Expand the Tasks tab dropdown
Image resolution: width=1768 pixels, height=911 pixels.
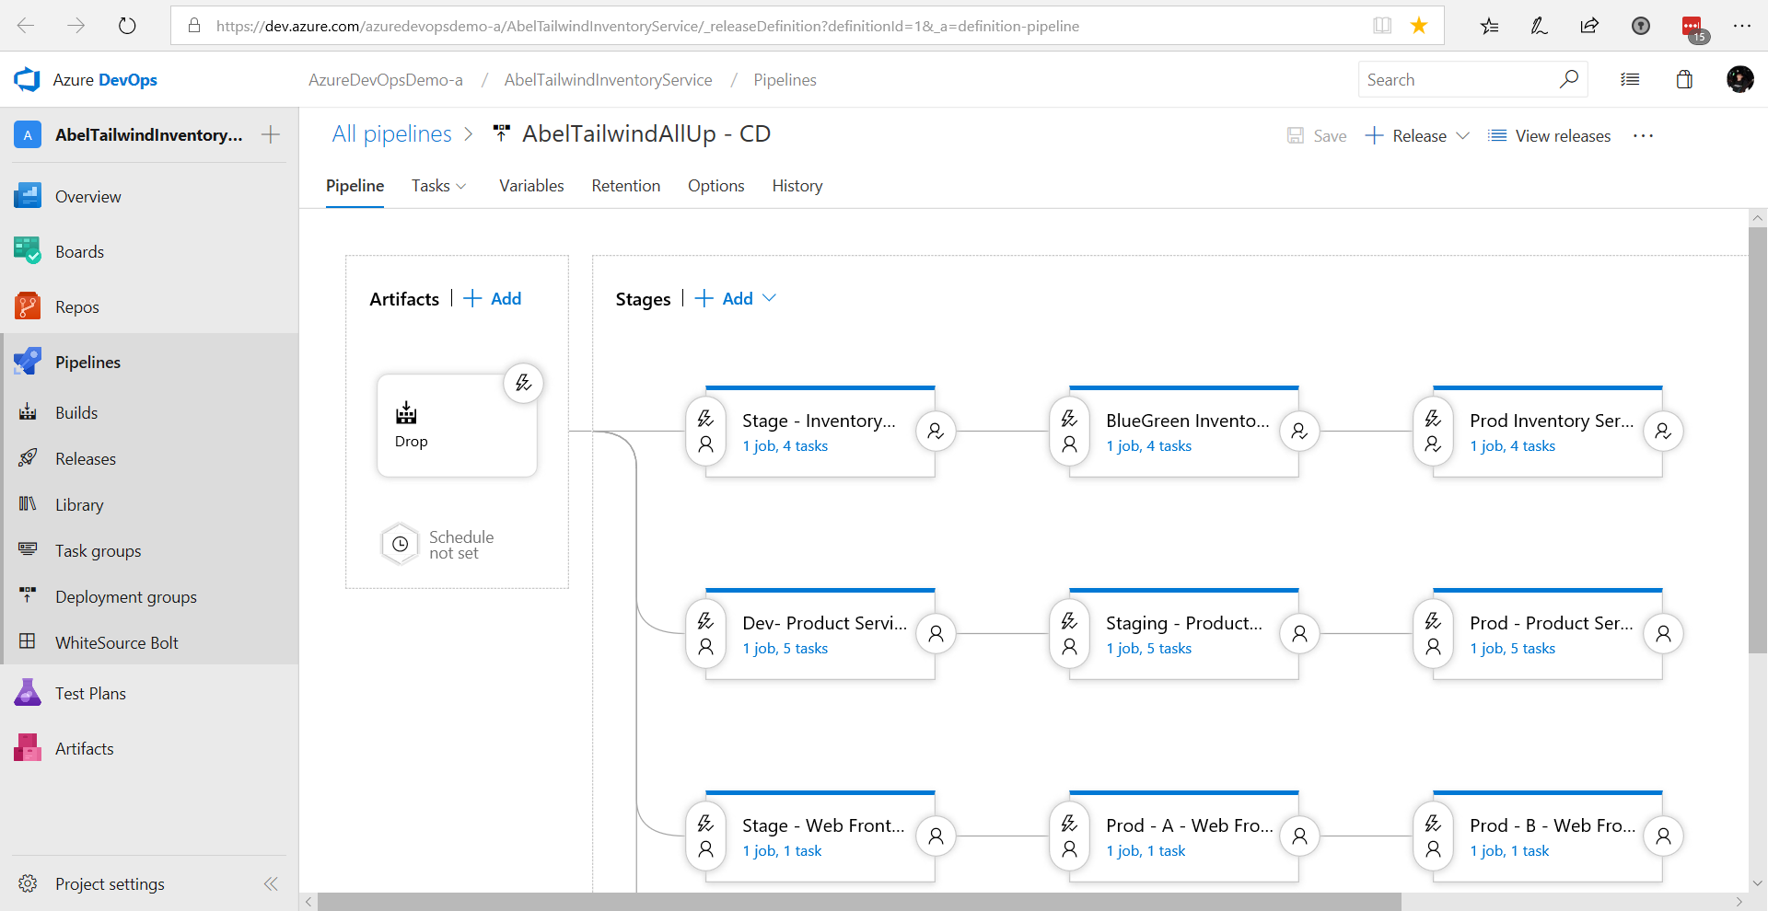461,187
